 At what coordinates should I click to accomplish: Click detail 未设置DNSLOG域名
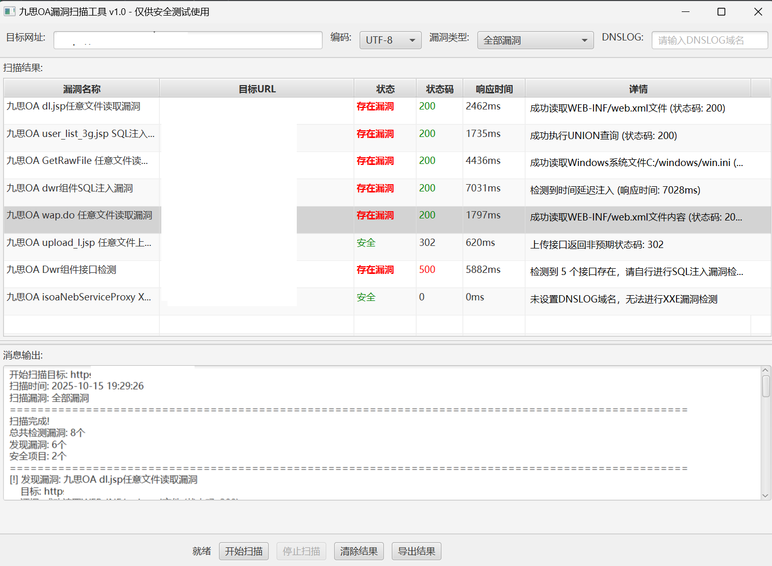pyautogui.click(x=624, y=299)
